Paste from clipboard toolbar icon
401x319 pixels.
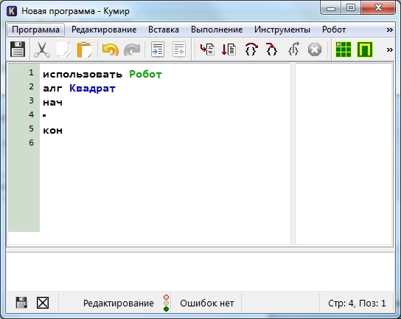tap(85, 49)
